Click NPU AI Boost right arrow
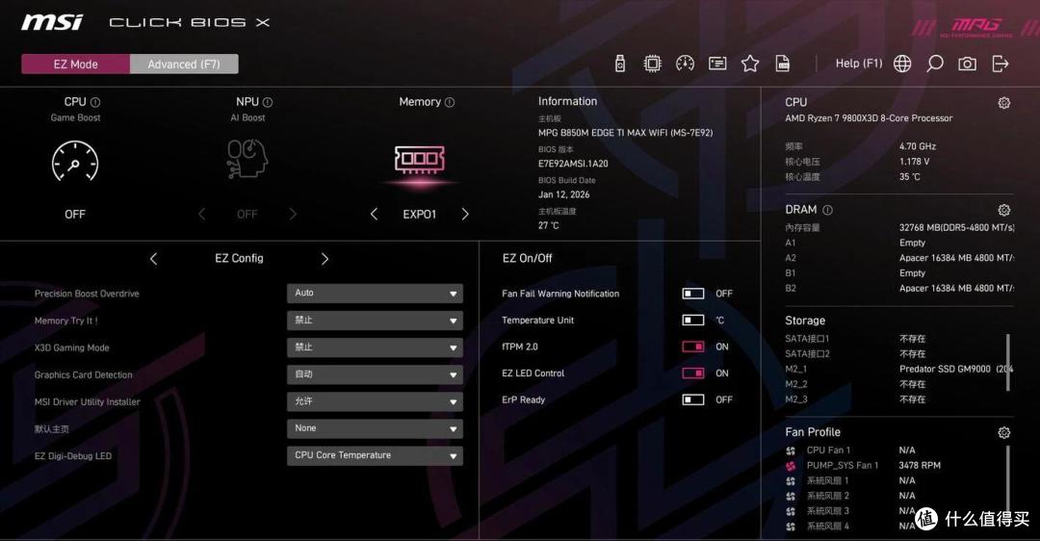This screenshot has height=541, width=1040. point(293,214)
